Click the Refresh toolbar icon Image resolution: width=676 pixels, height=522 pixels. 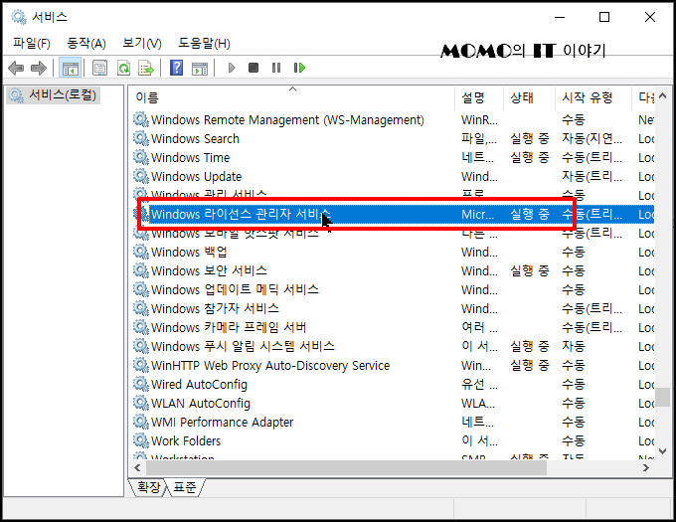(x=123, y=68)
